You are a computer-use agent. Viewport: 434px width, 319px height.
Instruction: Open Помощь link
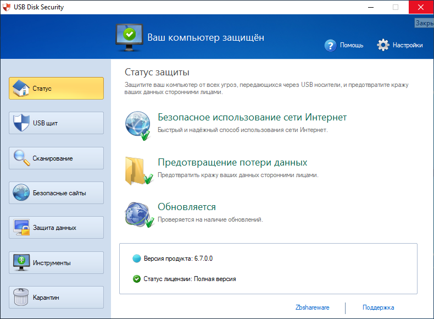pos(352,45)
